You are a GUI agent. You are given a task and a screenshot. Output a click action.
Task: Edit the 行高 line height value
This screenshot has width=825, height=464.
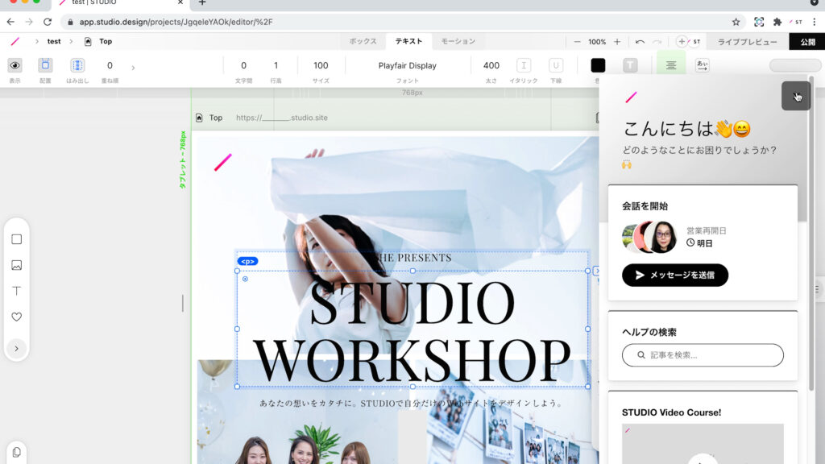point(276,65)
